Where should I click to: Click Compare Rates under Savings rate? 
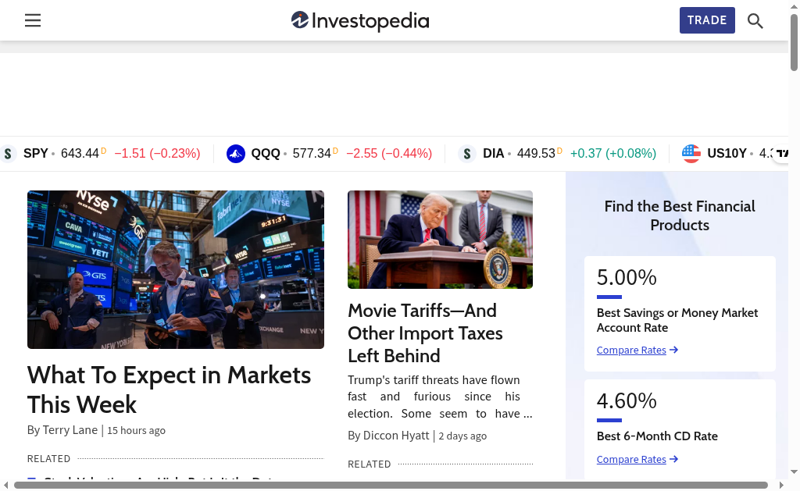click(631, 350)
